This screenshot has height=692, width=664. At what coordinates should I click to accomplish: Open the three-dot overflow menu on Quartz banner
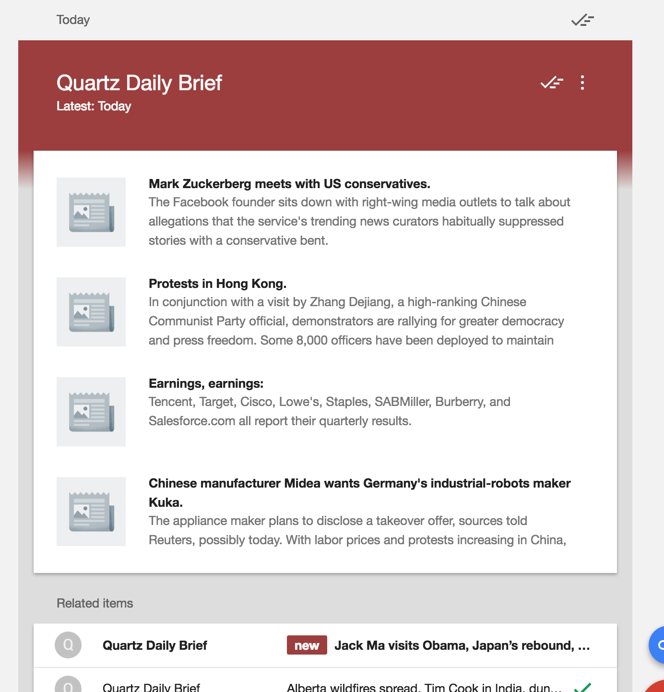[582, 83]
